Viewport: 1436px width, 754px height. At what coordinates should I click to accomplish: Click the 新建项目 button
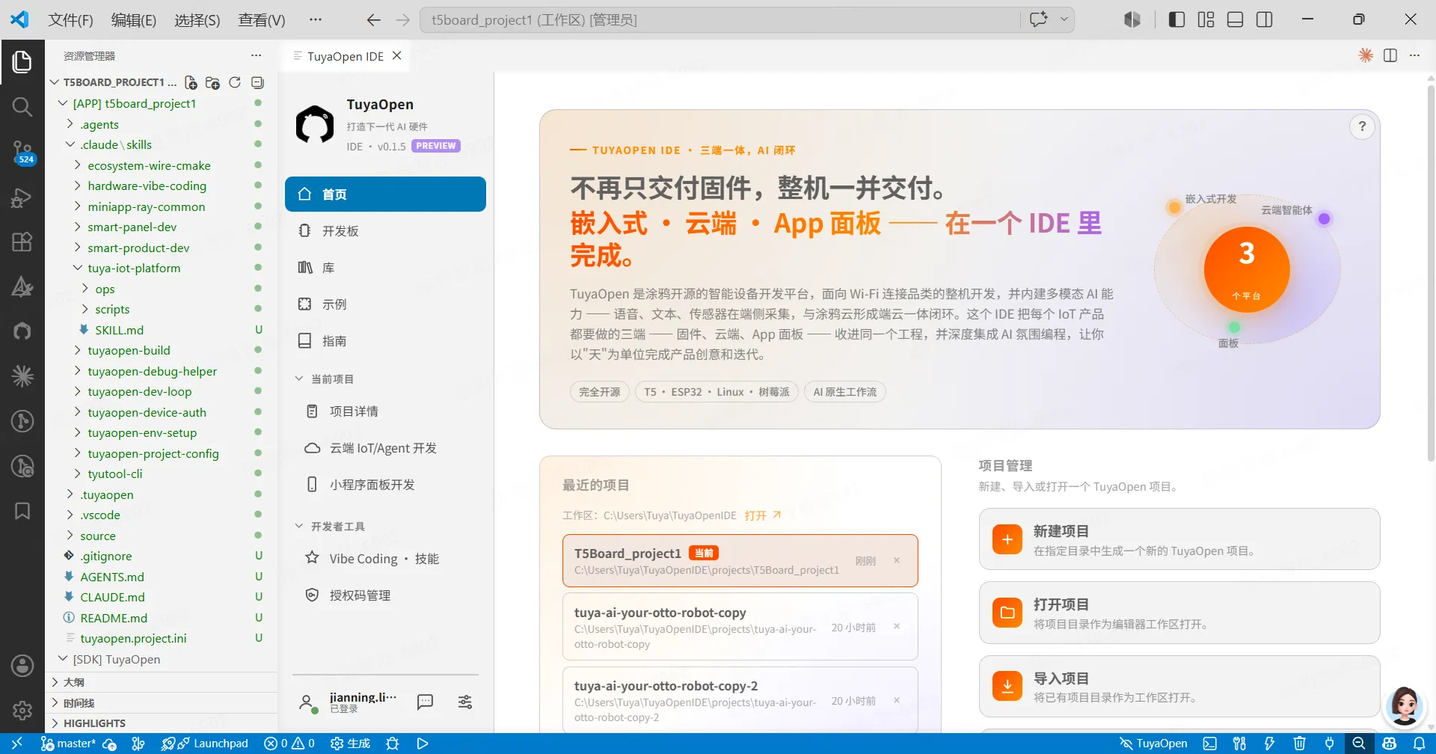click(1179, 539)
